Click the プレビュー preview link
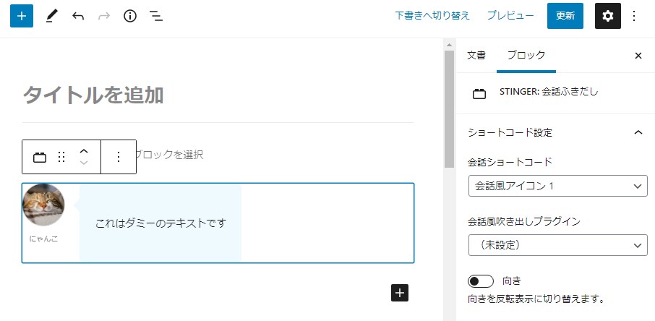Viewport: 655px width, 321px height. 510,15
